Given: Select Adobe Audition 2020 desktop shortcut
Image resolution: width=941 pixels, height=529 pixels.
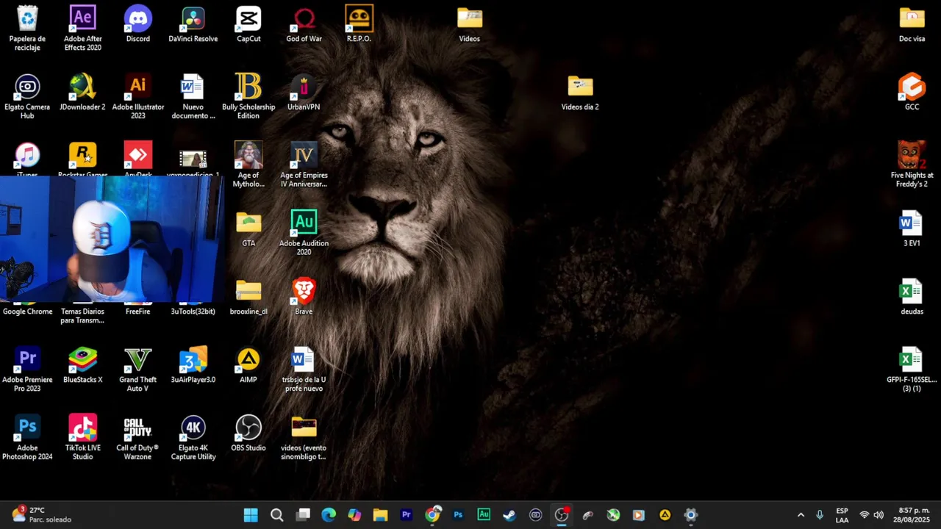Looking at the screenshot, I should coord(304,233).
